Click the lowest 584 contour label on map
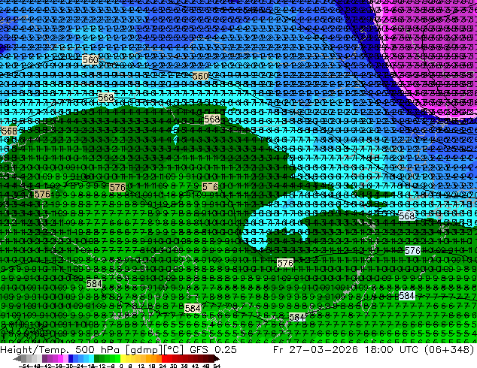The width and height of the screenshot is (477, 368). coord(297,317)
